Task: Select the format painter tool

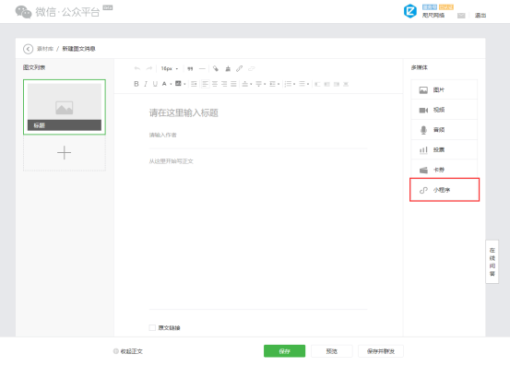Action: pos(215,68)
